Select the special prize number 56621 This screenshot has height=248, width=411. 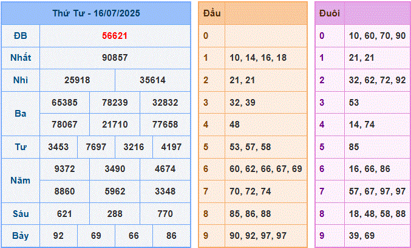[x=115, y=36]
